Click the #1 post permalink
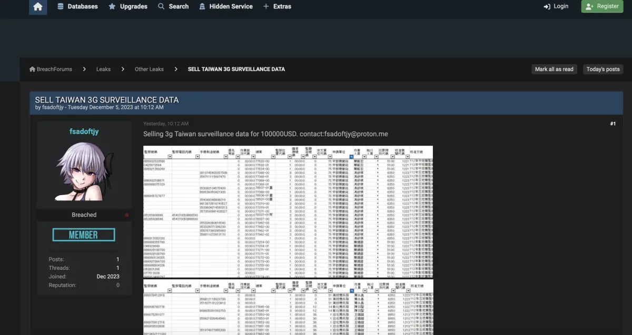This screenshot has width=632, height=335. [613, 124]
